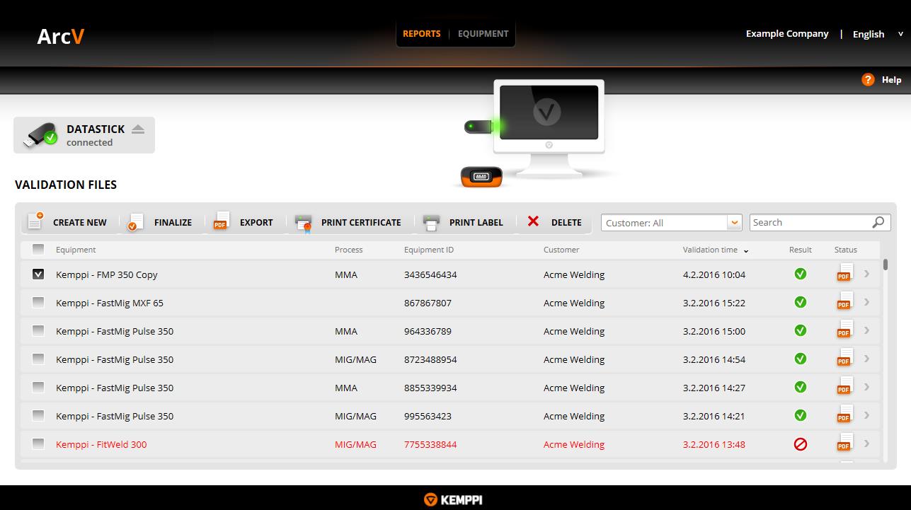This screenshot has width=911, height=510.
Task: Open the PDF for Kemppi - FitWeld 300
Action: click(x=844, y=443)
